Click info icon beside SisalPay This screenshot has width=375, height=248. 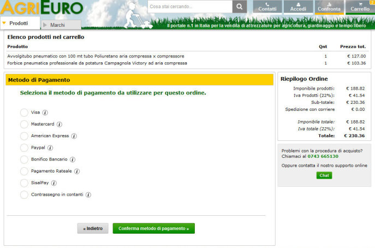coord(54,183)
